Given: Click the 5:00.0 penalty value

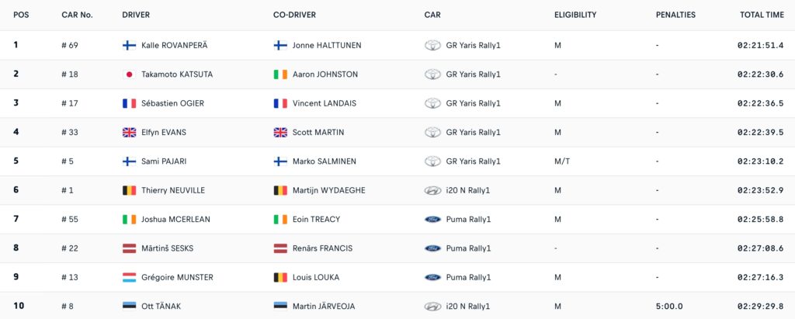Looking at the screenshot, I should point(669,307).
